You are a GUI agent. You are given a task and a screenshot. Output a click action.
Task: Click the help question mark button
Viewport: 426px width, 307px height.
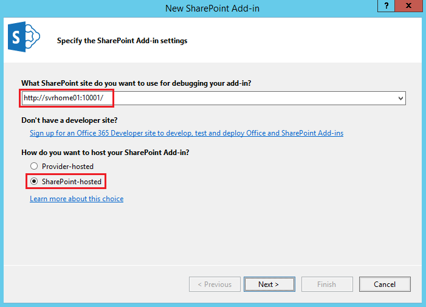tap(386, 5)
